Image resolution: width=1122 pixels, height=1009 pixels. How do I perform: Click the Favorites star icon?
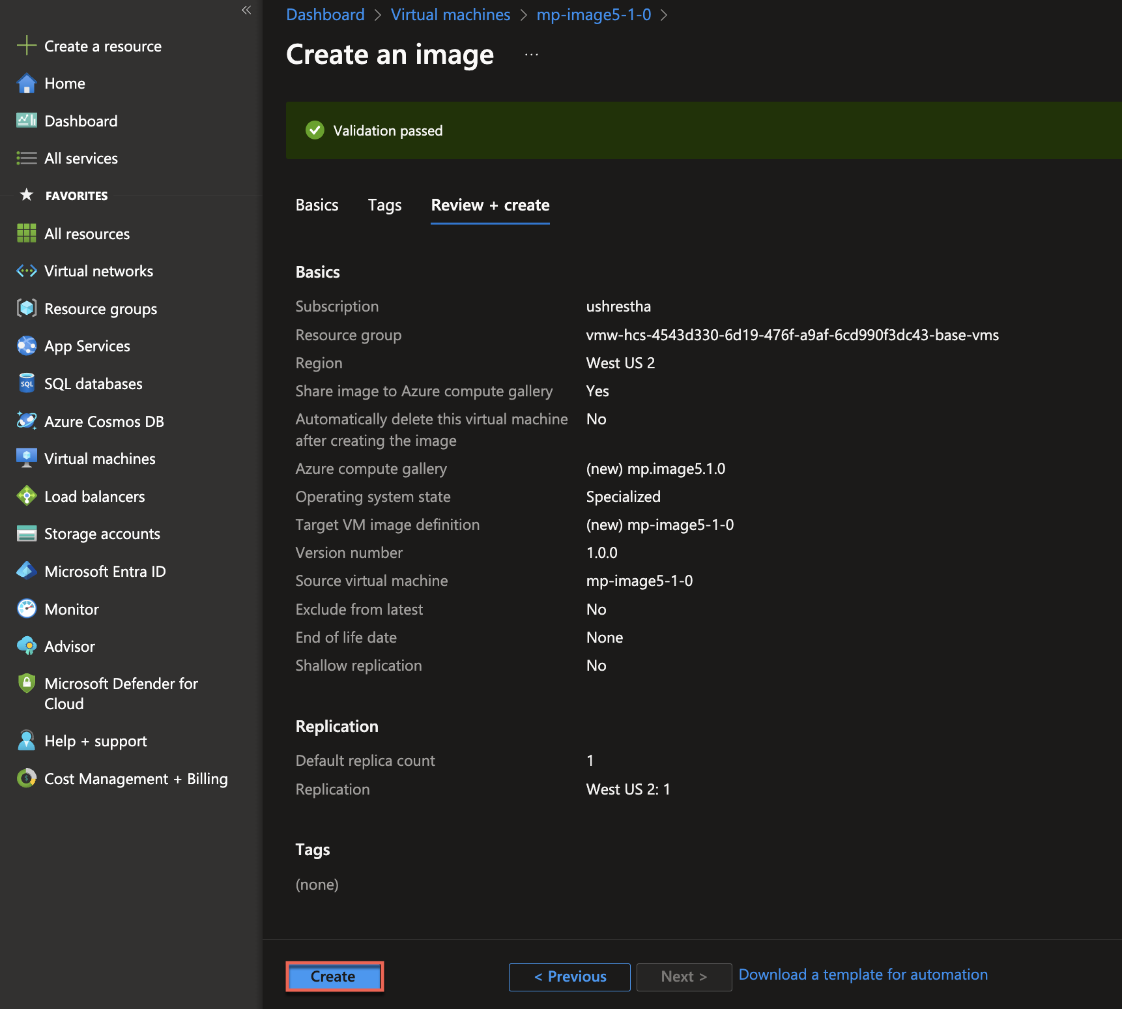(27, 195)
